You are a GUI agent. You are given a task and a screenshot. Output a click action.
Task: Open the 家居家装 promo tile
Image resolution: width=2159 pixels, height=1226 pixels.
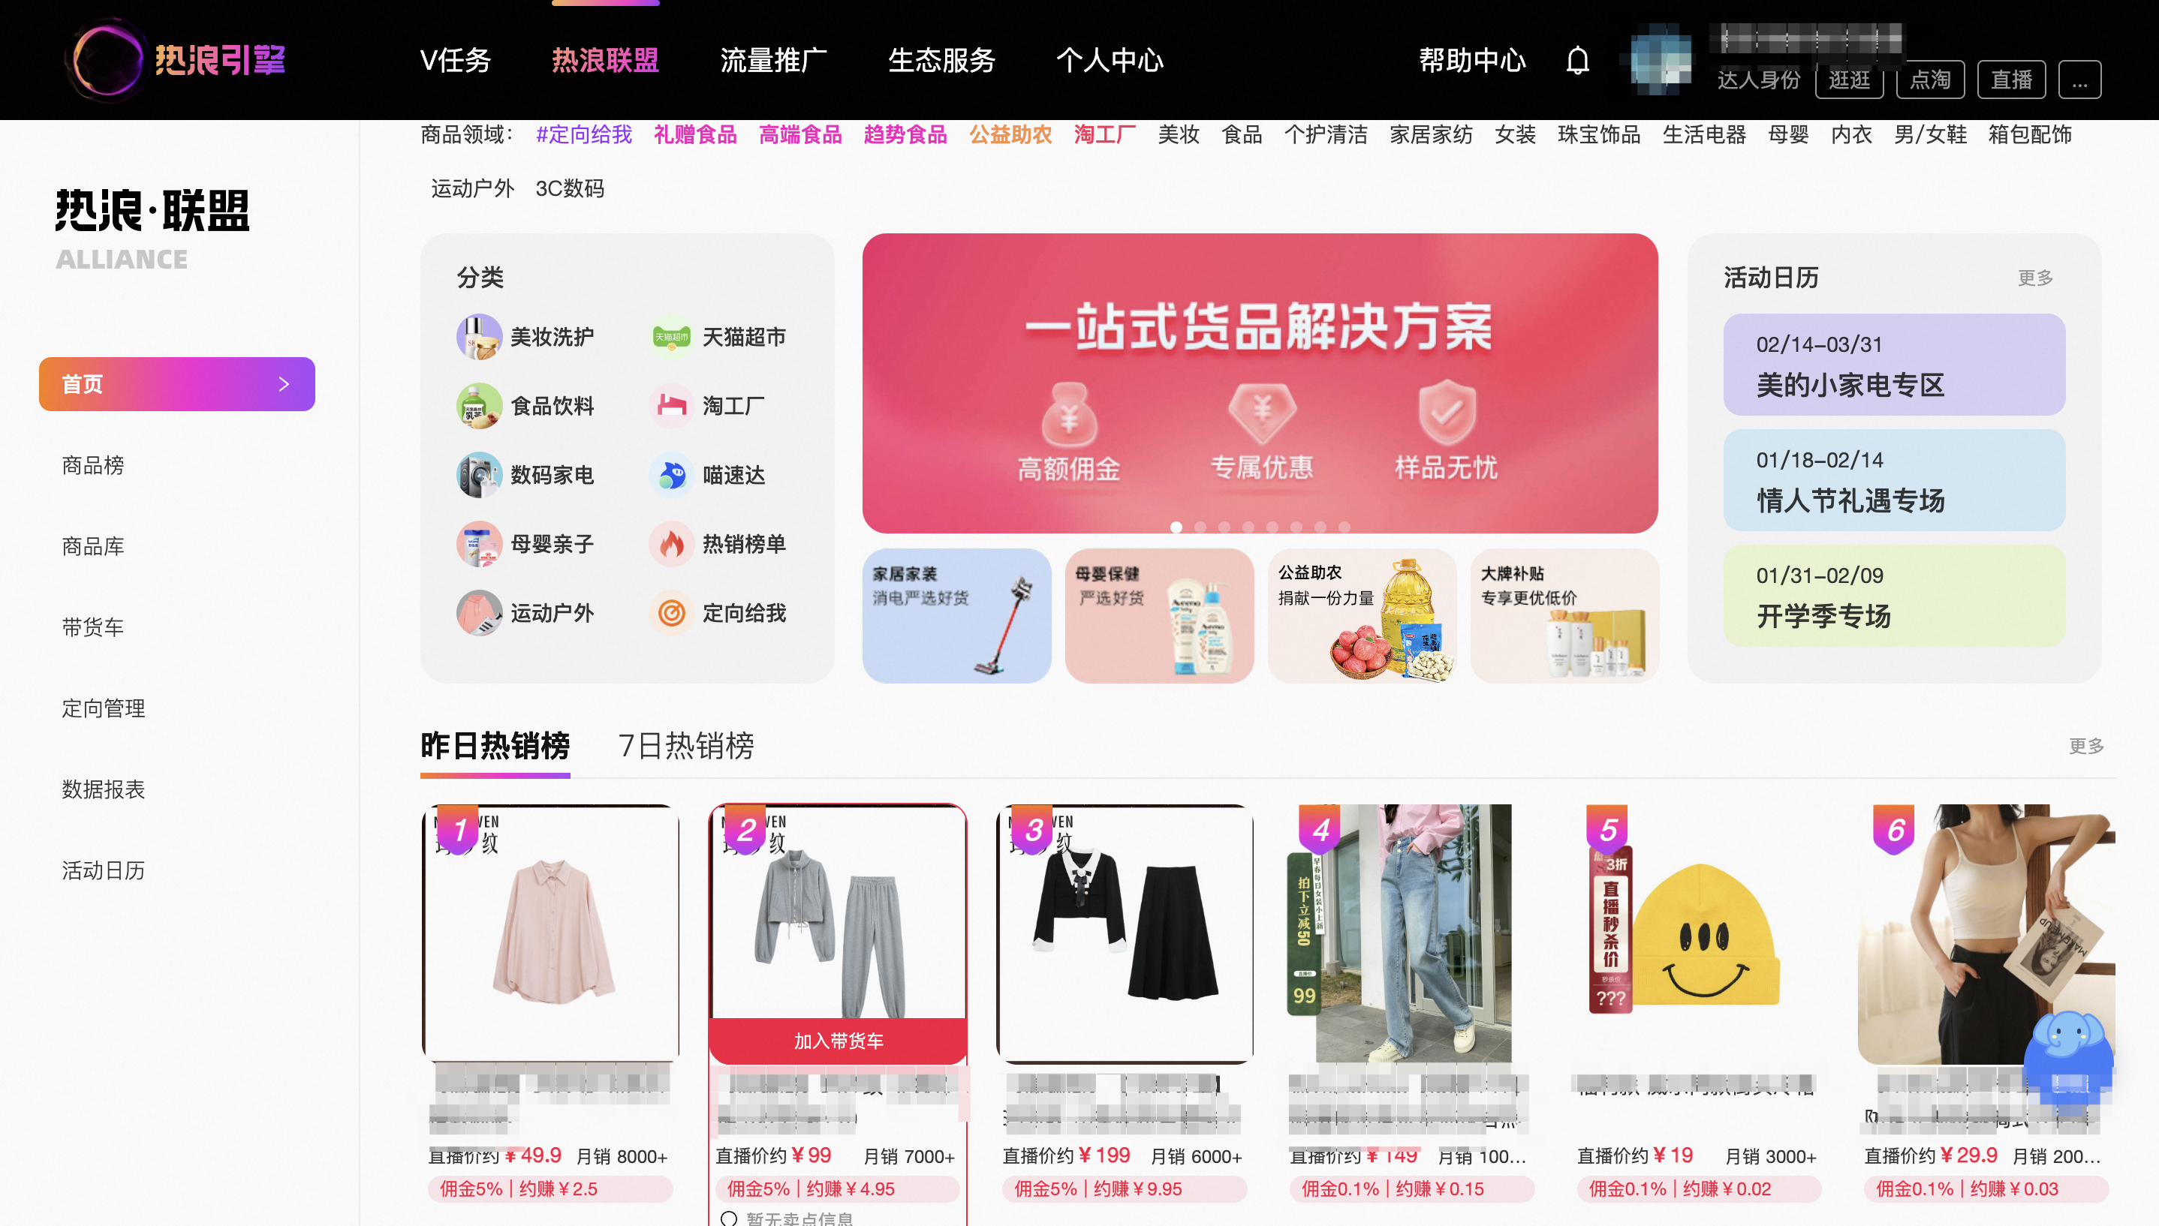click(956, 615)
